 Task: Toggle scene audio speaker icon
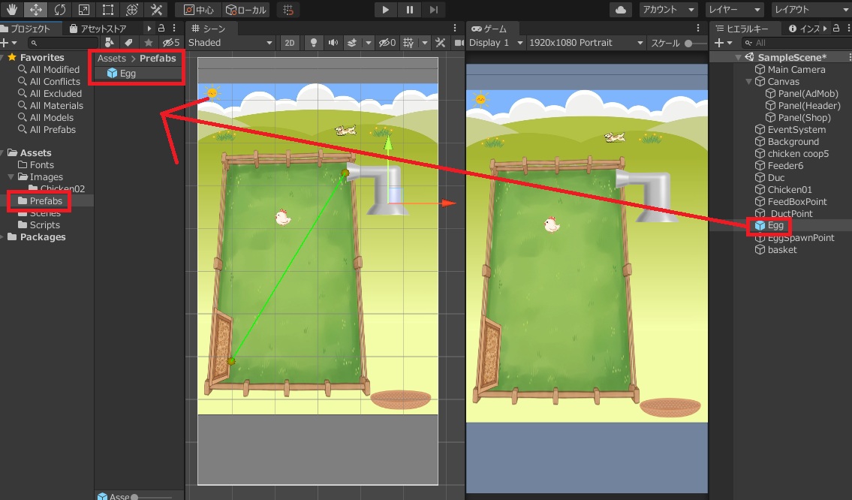333,43
